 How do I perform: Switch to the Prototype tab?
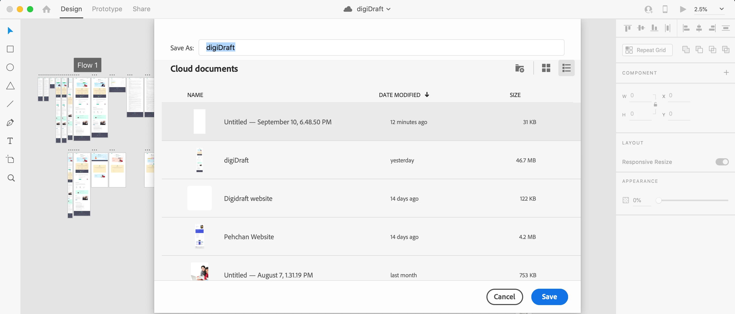coord(107,9)
